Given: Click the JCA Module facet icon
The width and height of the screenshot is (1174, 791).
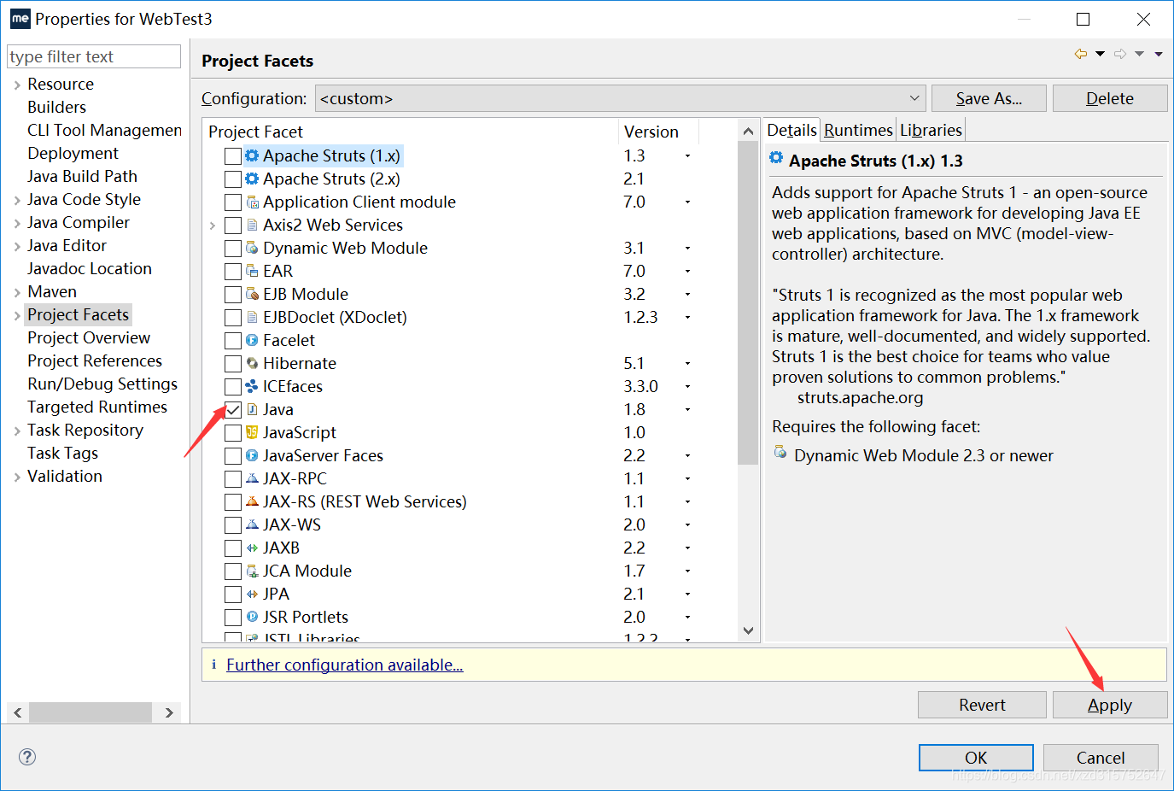Looking at the screenshot, I should 252,571.
